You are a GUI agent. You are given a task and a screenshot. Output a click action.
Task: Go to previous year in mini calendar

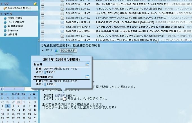pos(2,94)
